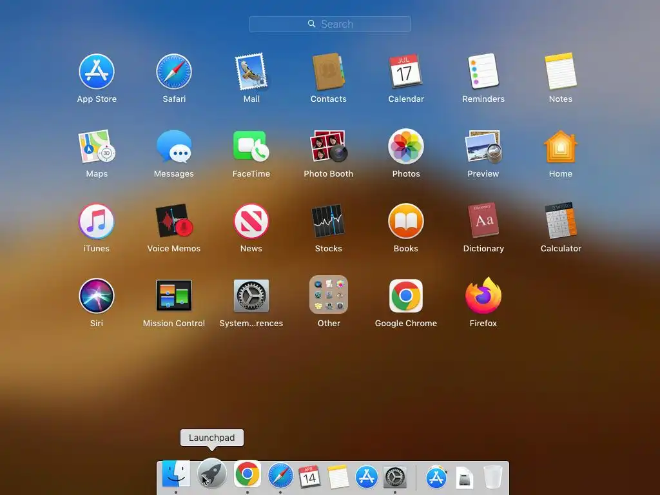The image size is (660, 495).
Task: Open the Photos app
Action: coord(406,146)
